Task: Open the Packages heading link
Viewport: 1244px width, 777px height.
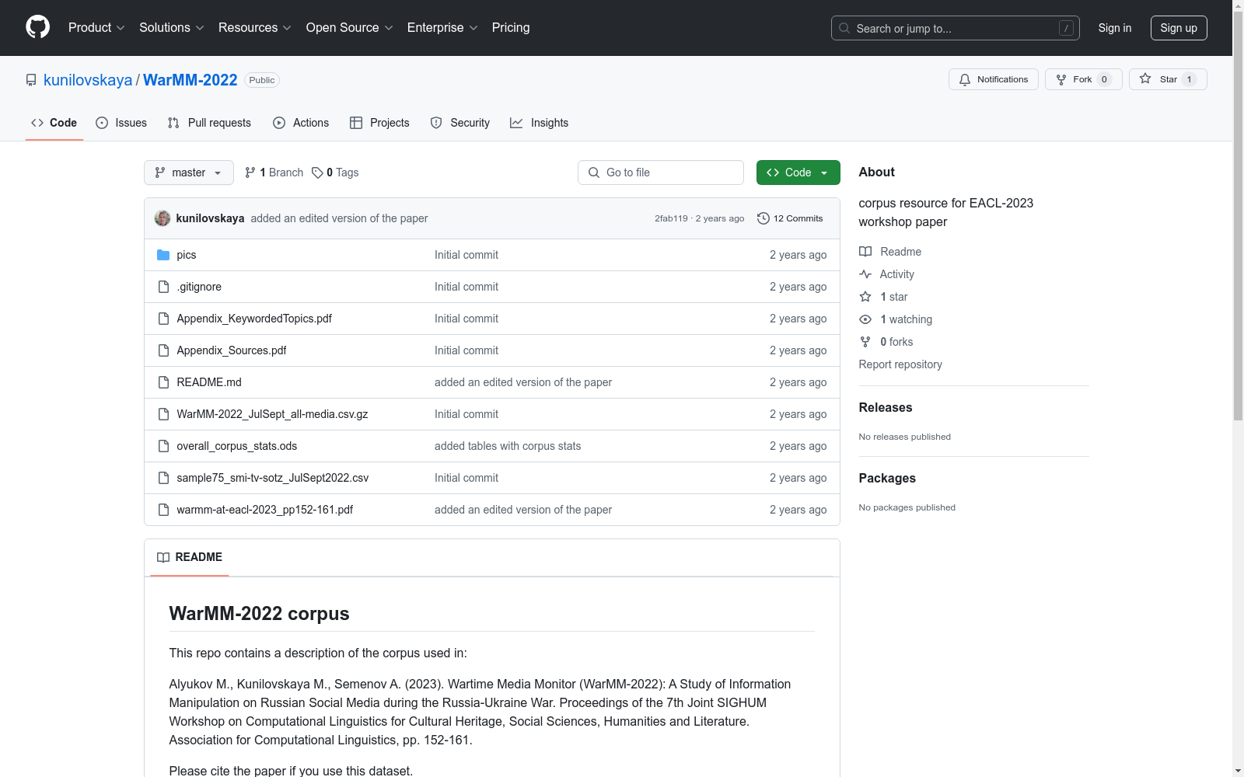Action: [x=887, y=478]
